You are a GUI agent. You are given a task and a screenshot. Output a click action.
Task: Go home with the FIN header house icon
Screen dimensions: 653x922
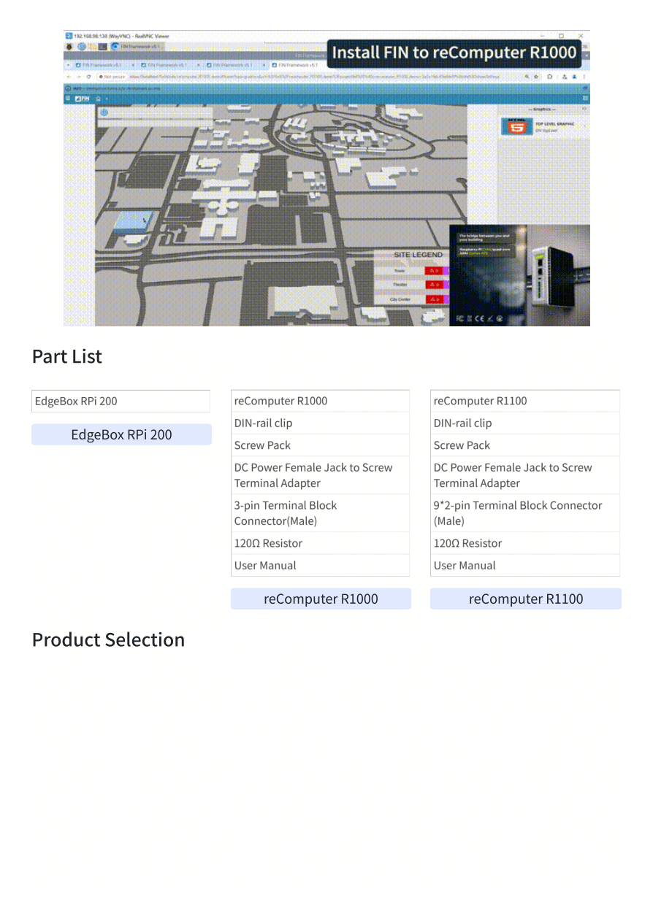pos(98,99)
